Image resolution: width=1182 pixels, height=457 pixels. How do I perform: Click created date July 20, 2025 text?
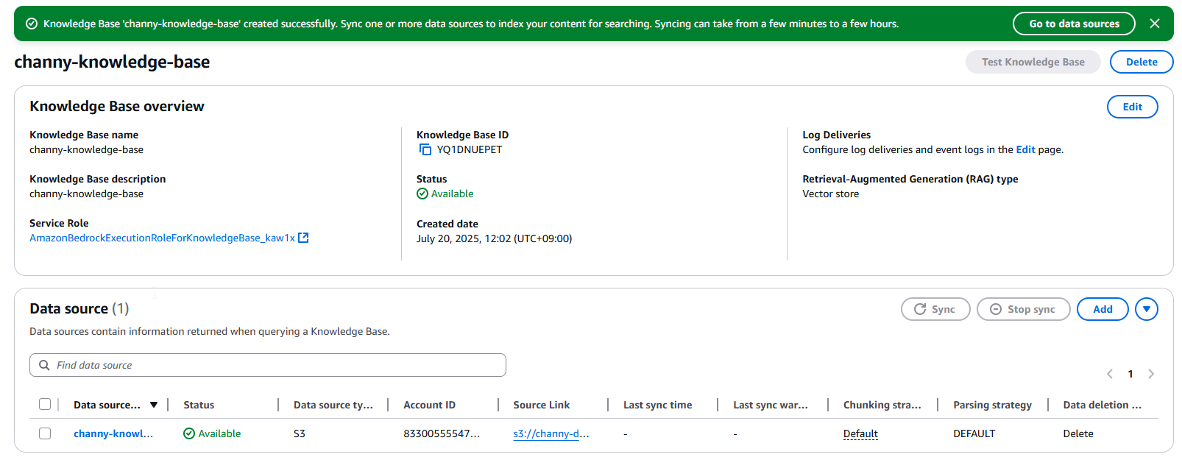pyautogui.click(x=494, y=238)
